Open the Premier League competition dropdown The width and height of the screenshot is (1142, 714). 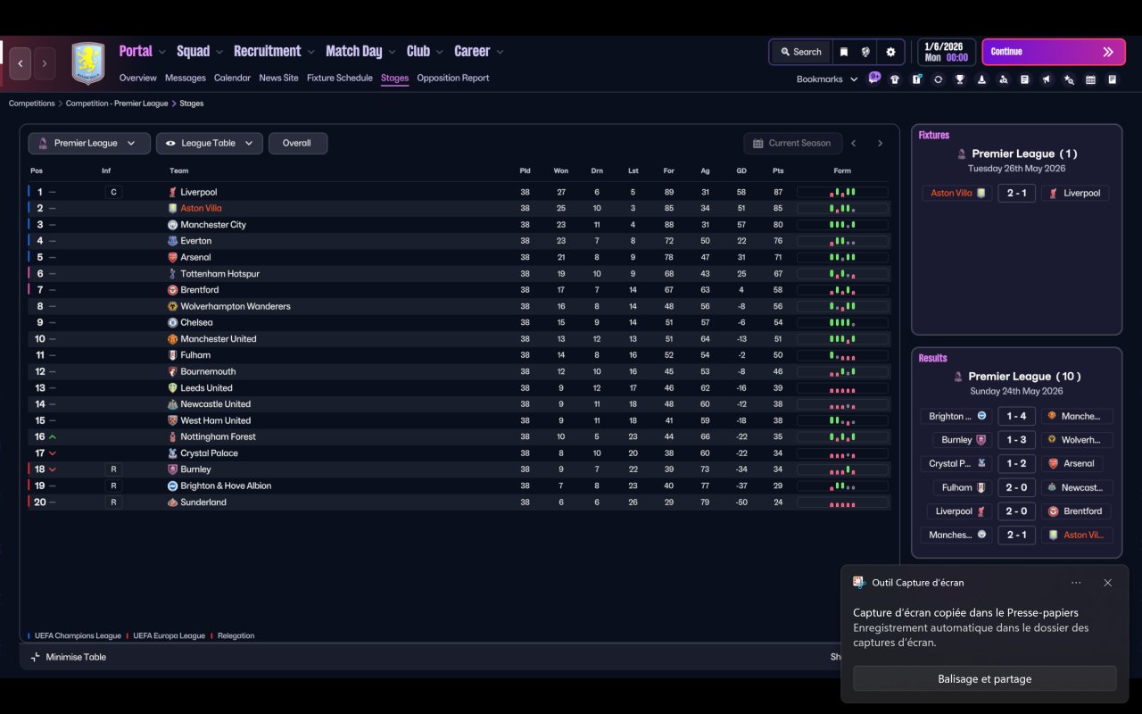[89, 143]
